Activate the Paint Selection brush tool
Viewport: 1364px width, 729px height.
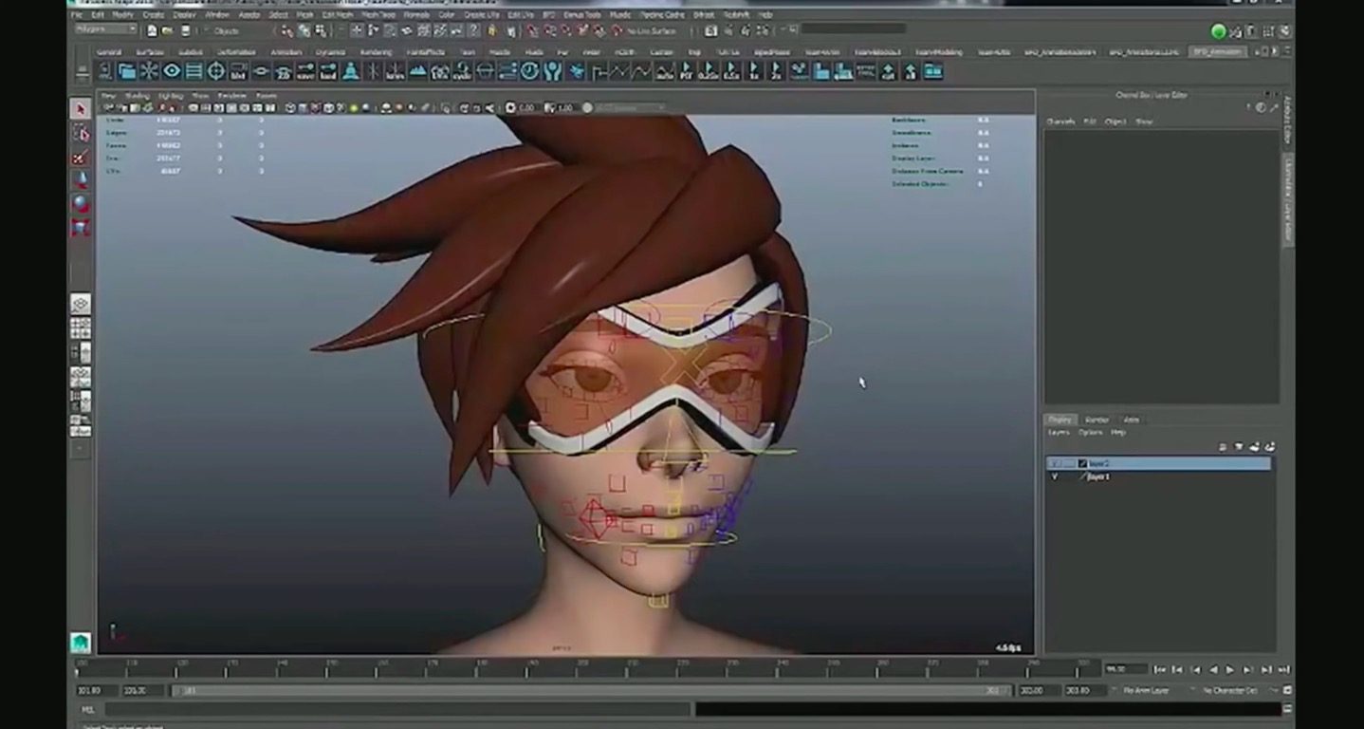click(81, 157)
